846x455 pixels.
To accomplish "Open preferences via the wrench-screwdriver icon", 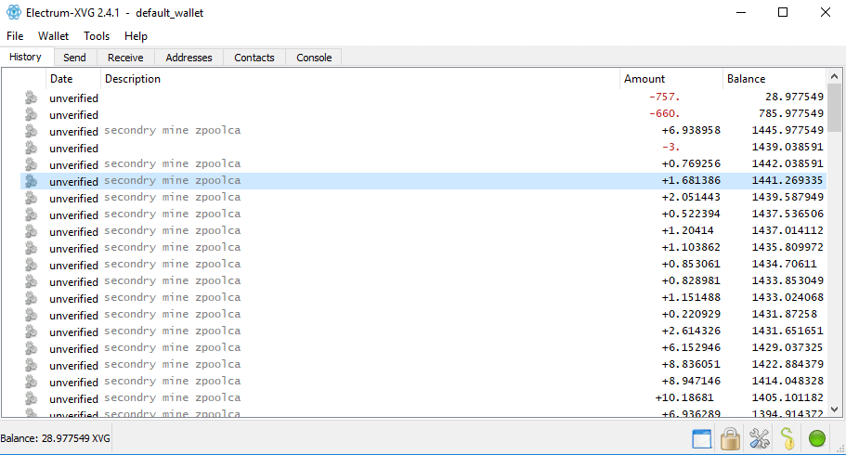I will coord(759,438).
